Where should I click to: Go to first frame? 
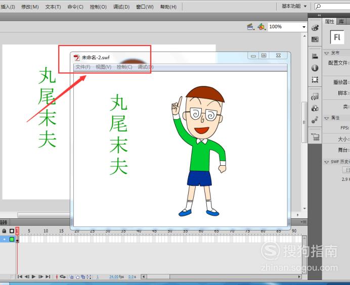point(20,277)
